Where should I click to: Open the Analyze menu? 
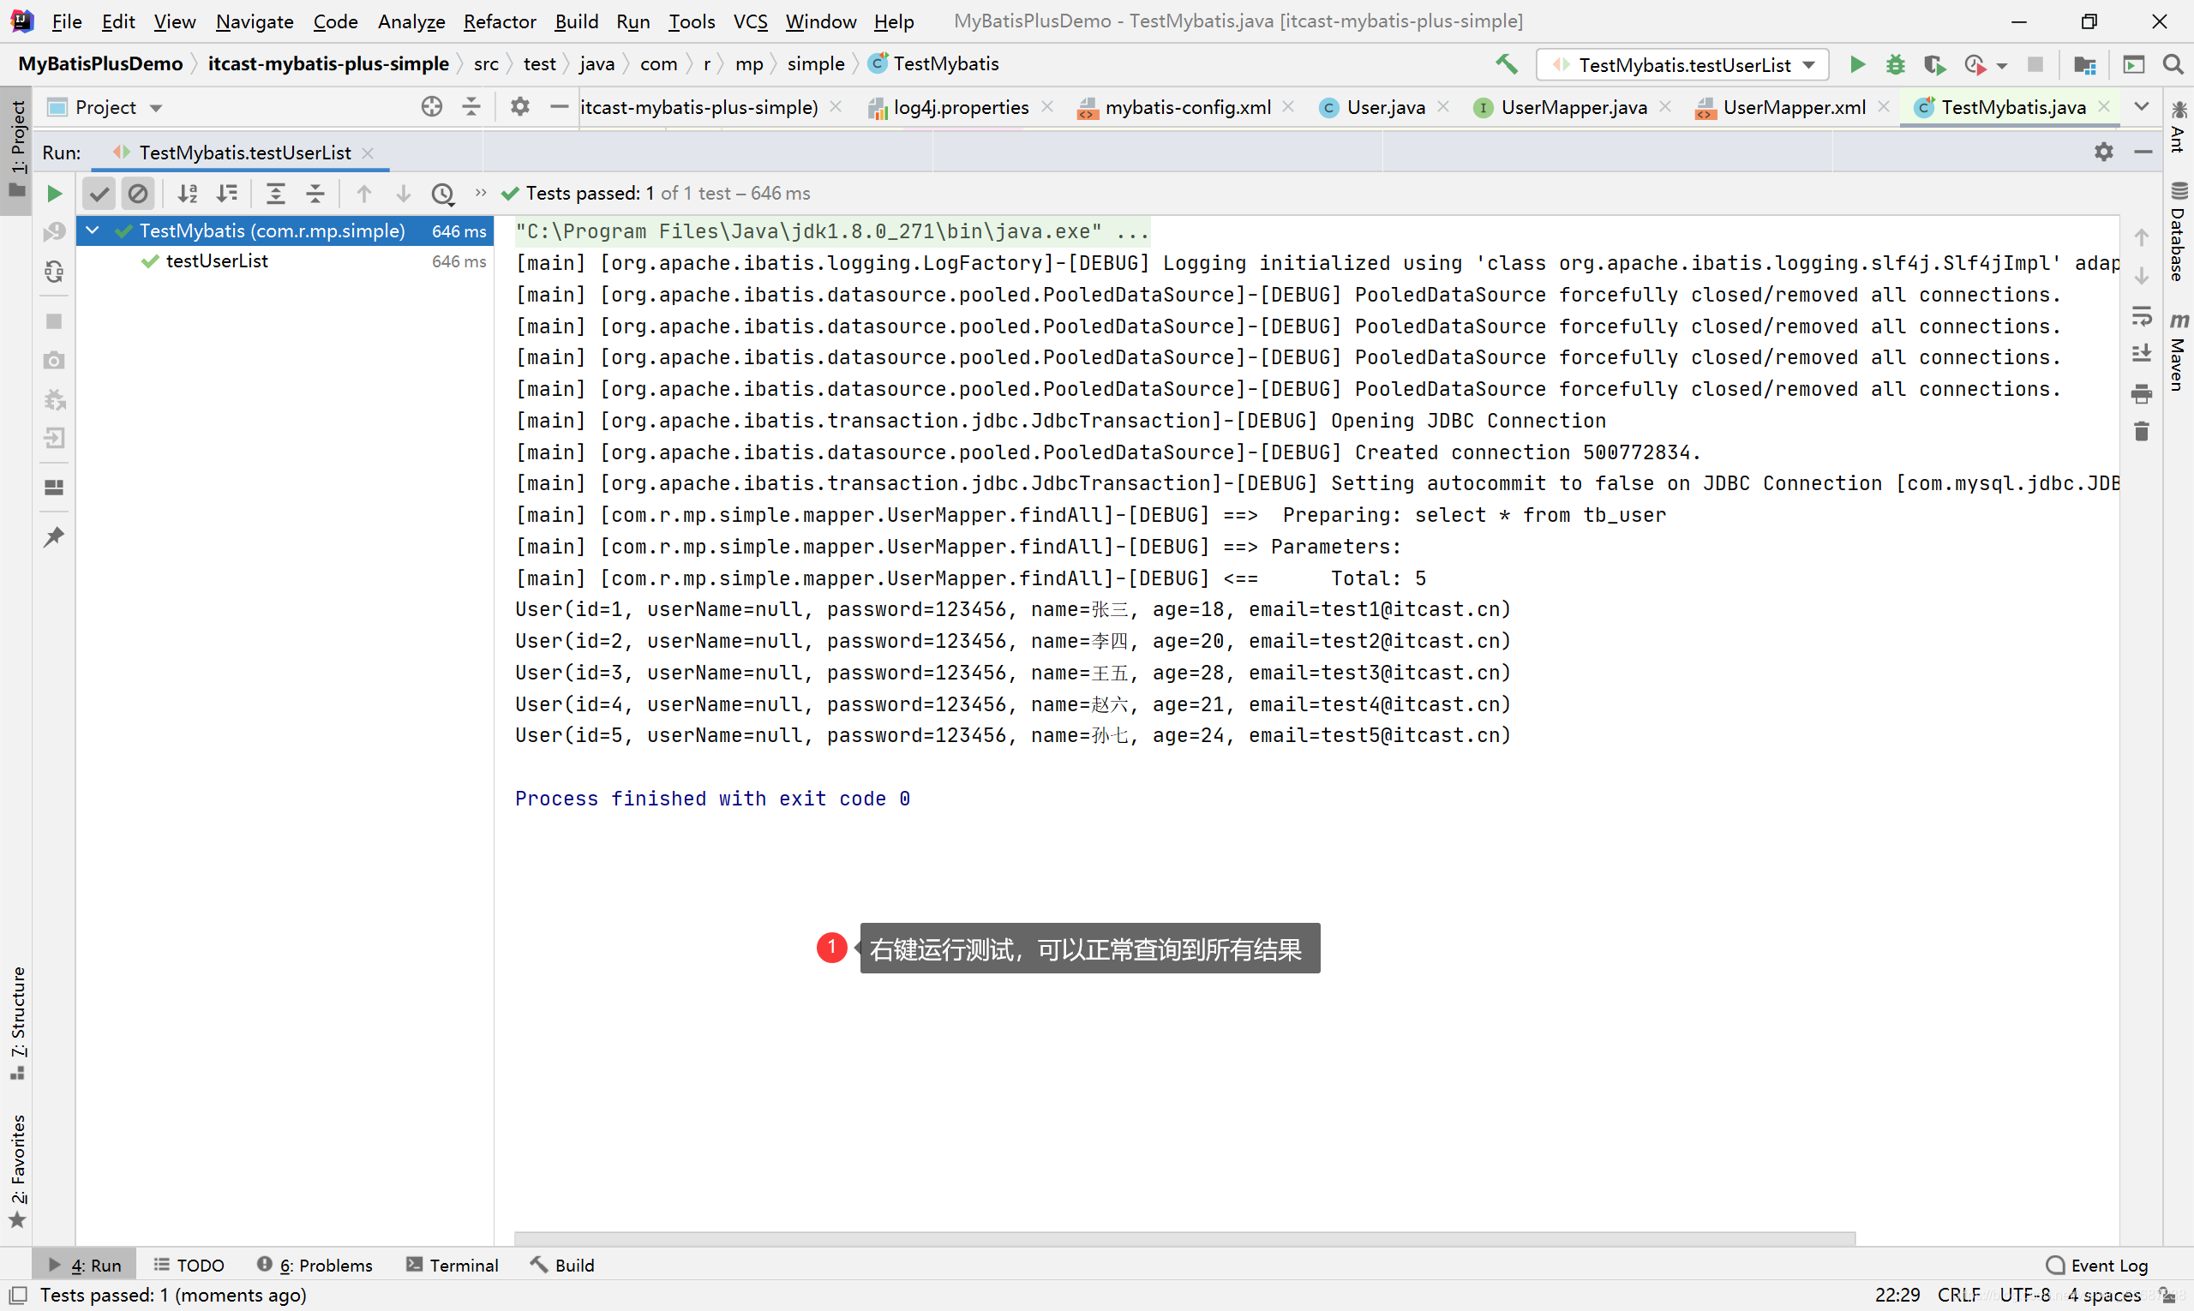411,21
